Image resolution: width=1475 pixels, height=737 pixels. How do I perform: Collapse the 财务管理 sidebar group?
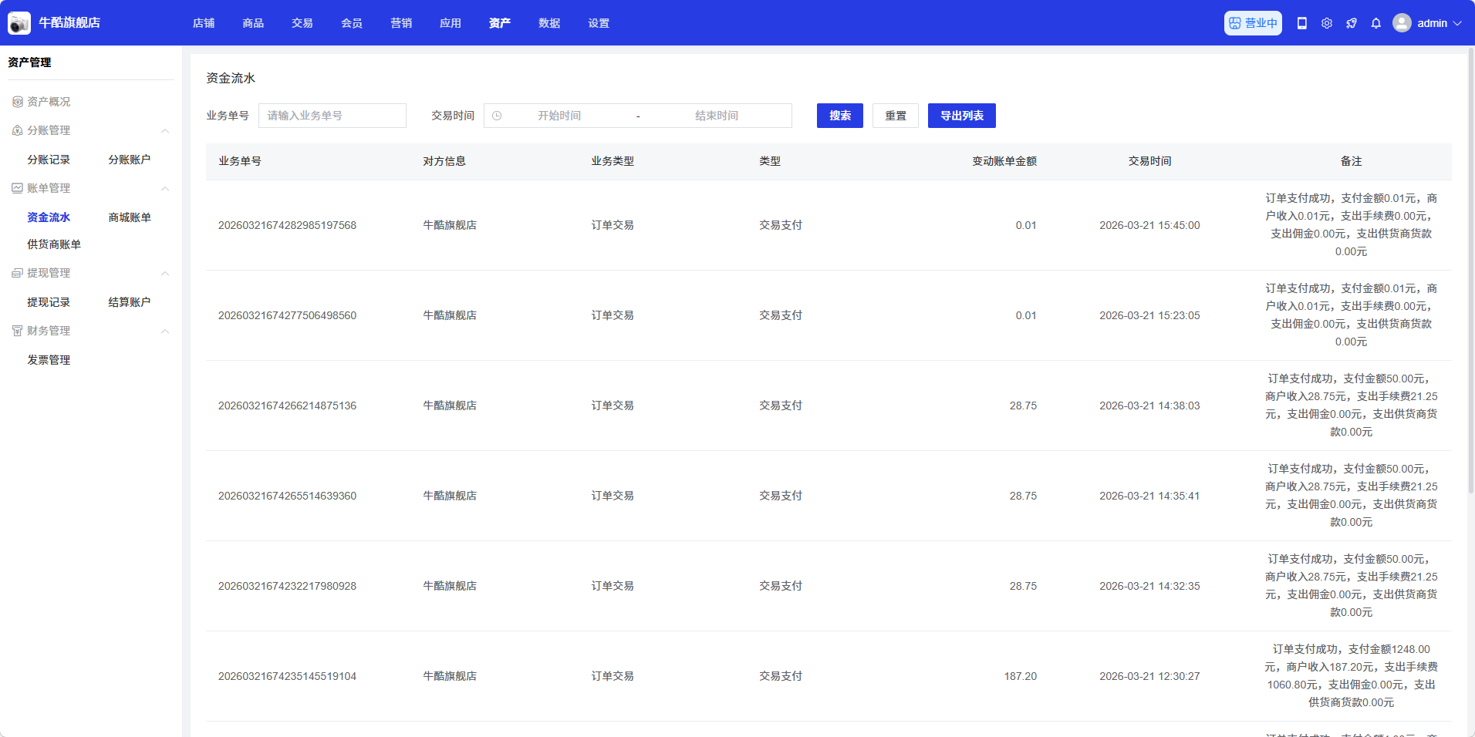[x=165, y=331]
